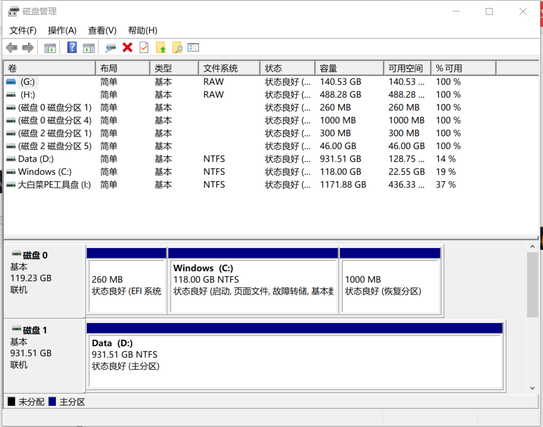Select volume (磁盘 0 磁盘分区 1)
Screen dimensions: 543x427
point(271,107)
